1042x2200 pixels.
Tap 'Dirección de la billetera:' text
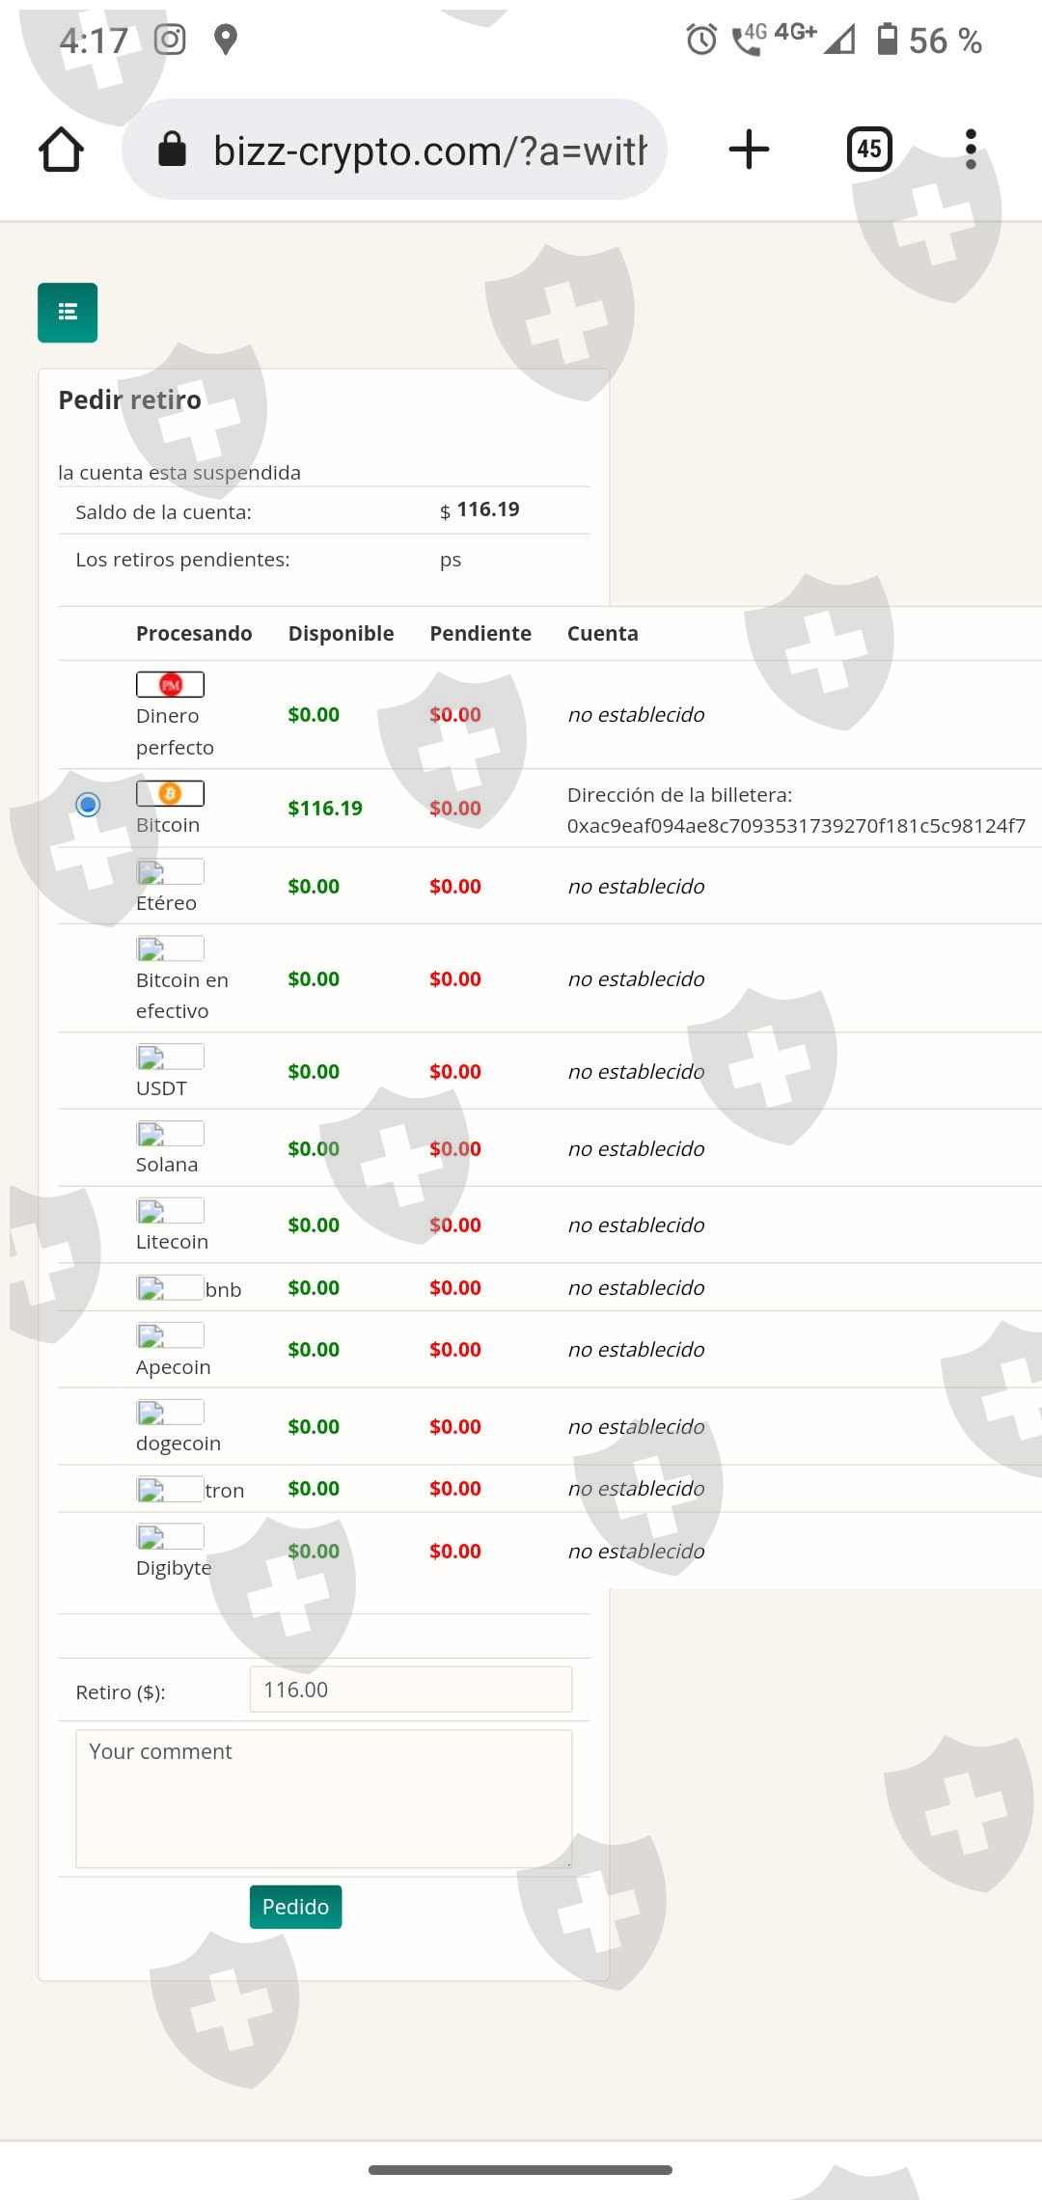[x=680, y=794]
